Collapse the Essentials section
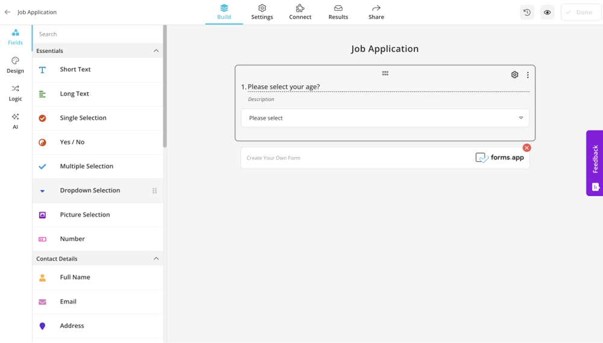 pos(156,51)
